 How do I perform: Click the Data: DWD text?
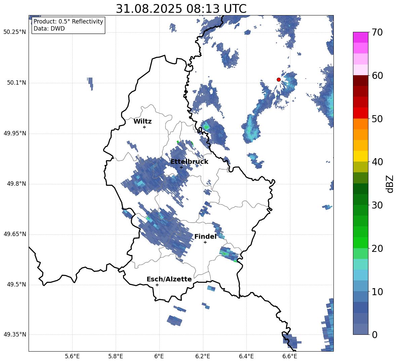[49, 29]
